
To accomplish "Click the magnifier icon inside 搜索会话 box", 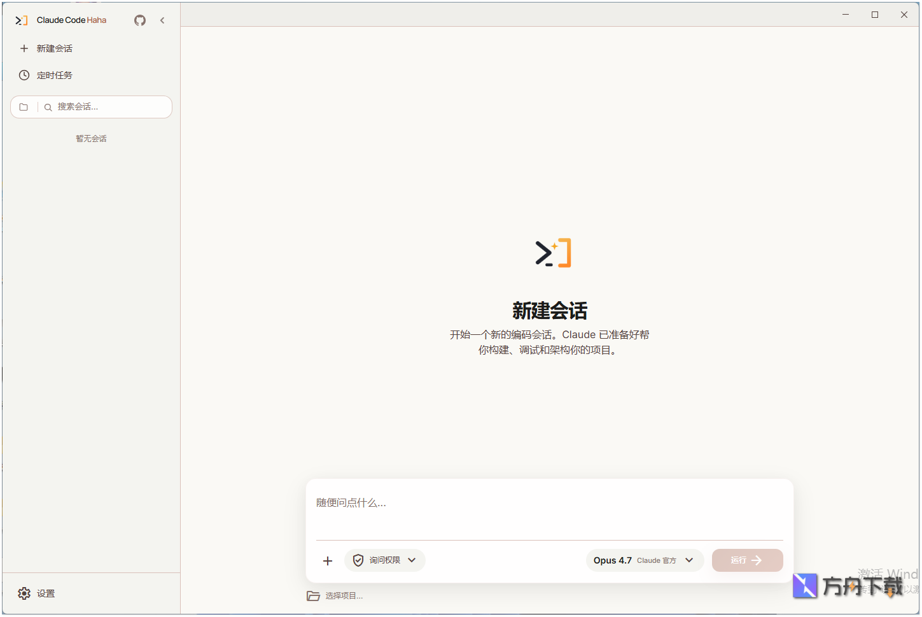I will (x=48, y=107).
